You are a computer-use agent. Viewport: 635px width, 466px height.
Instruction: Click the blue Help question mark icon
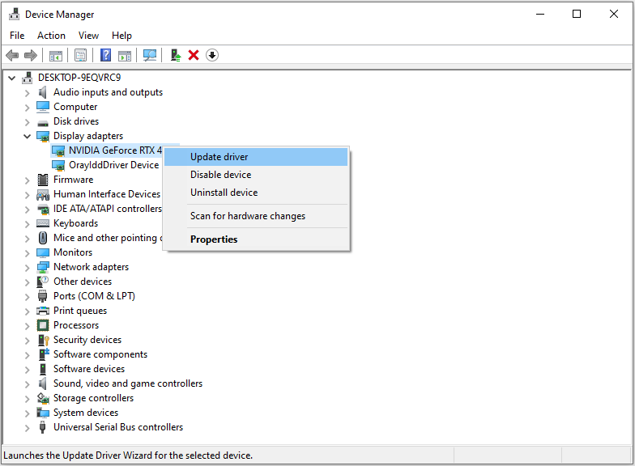(x=105, y=55)
